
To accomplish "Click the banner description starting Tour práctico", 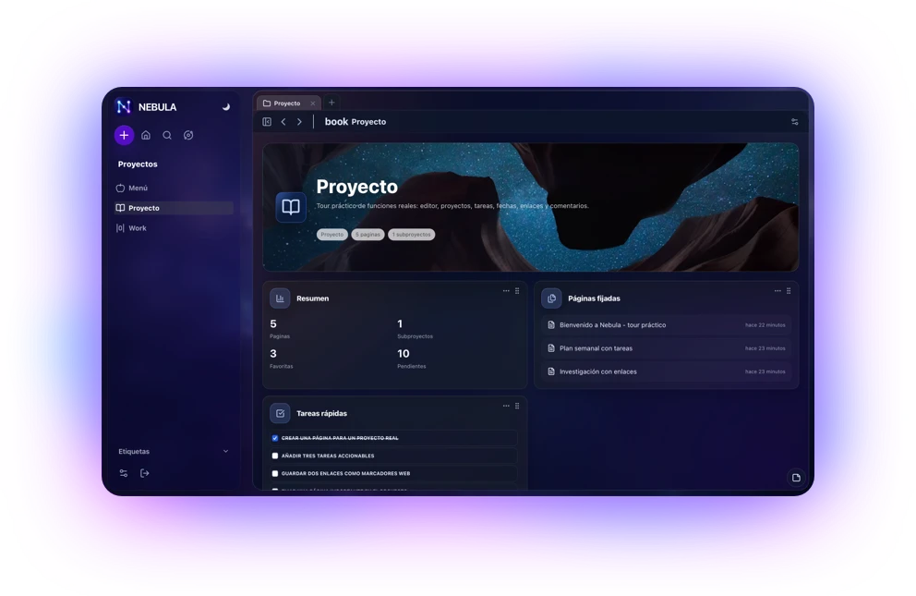I will pyautogui.click(x=452, y=206).
